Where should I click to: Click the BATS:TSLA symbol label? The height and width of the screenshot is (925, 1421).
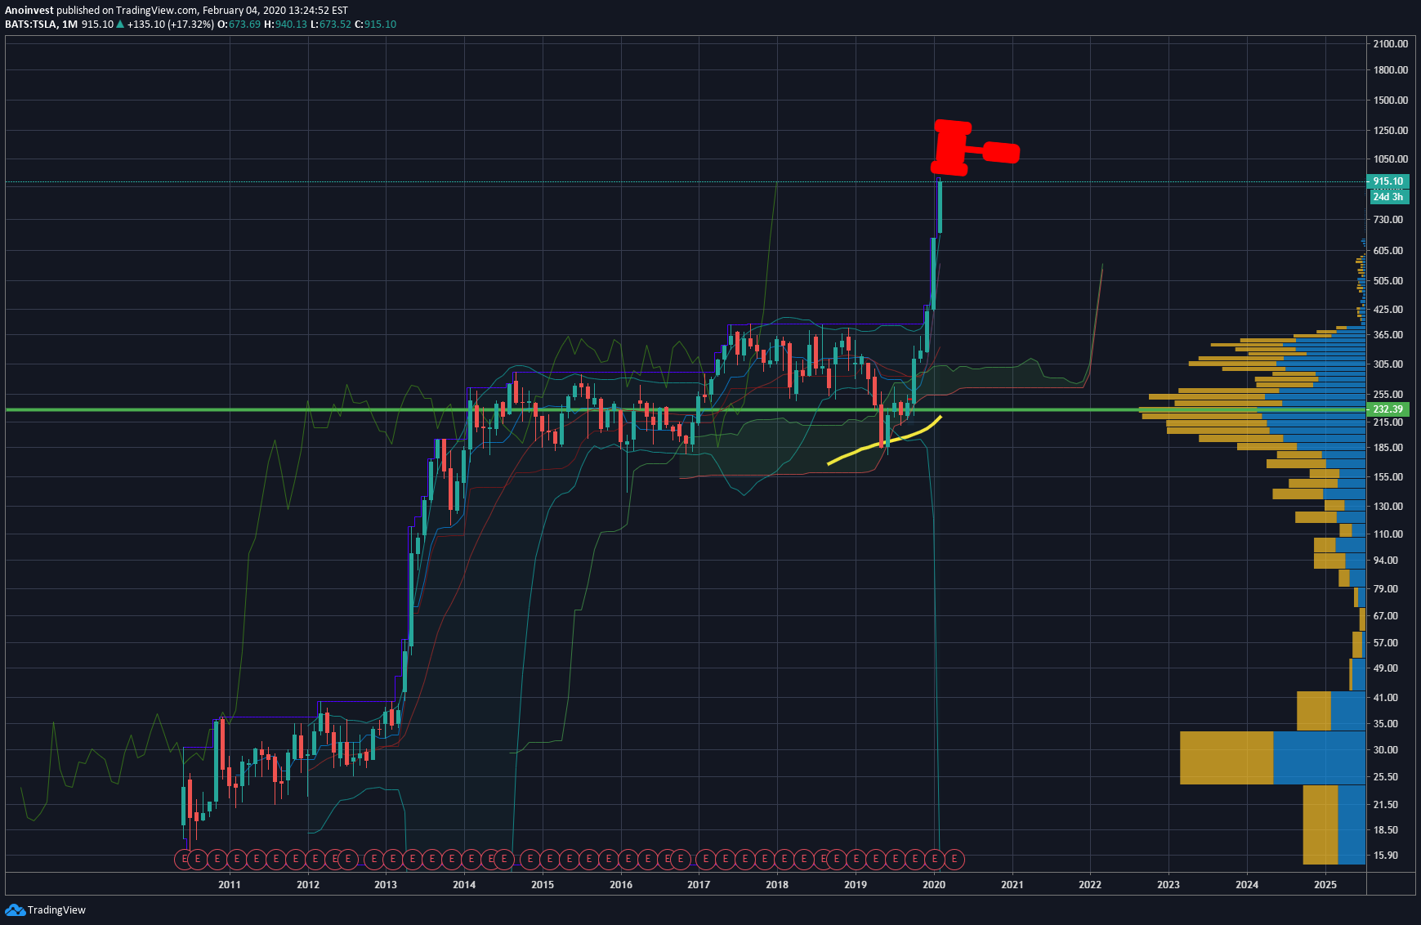click(x=31, y=25)
